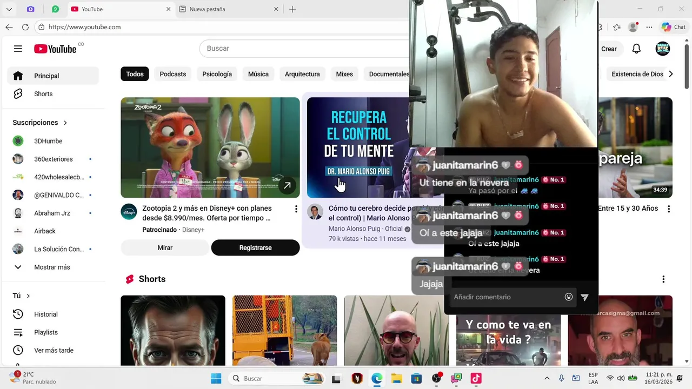This screenshot has width=692, height=389.
Task: Select the Música filter chip
Action: 258,74
